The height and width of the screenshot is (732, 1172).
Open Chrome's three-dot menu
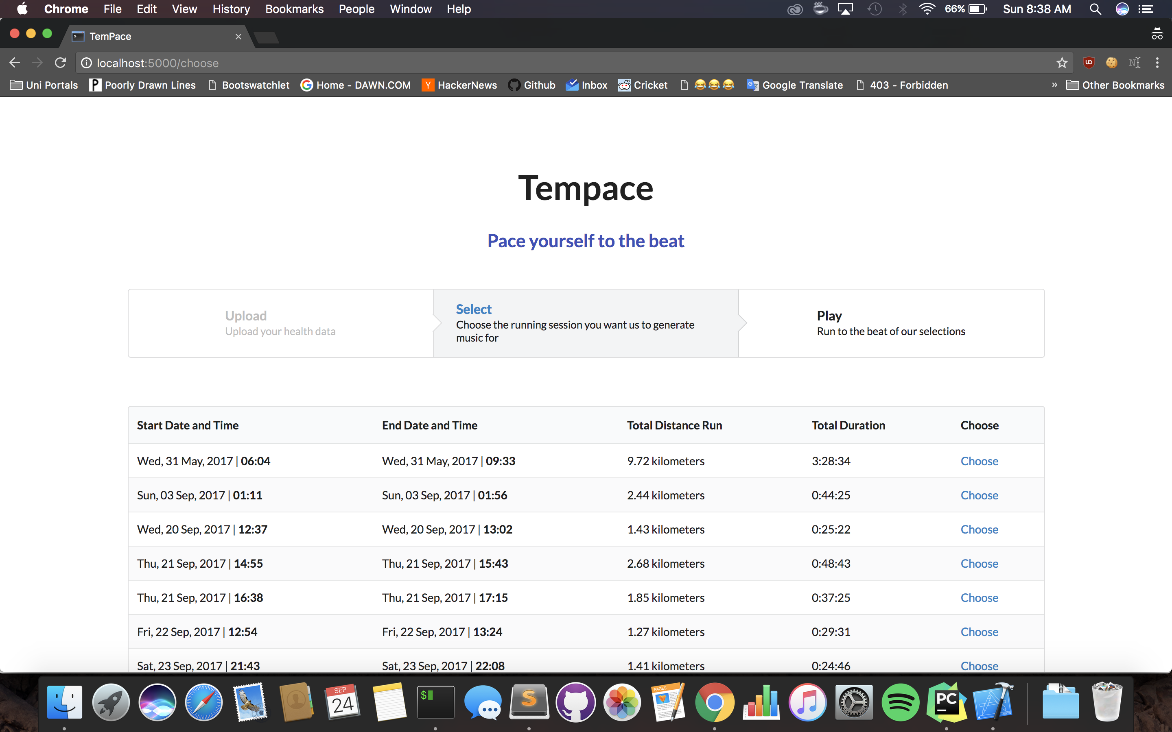coord(1157,63)
